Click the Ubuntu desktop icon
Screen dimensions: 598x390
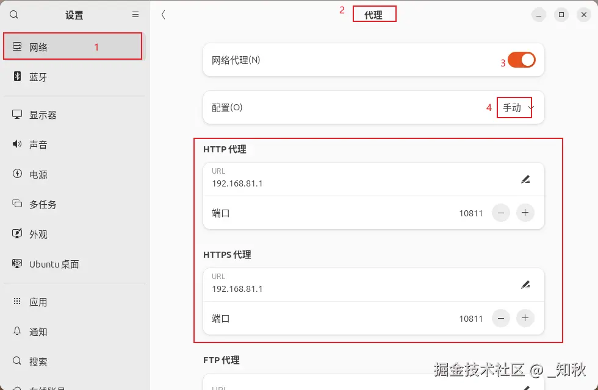click(17, 263)
